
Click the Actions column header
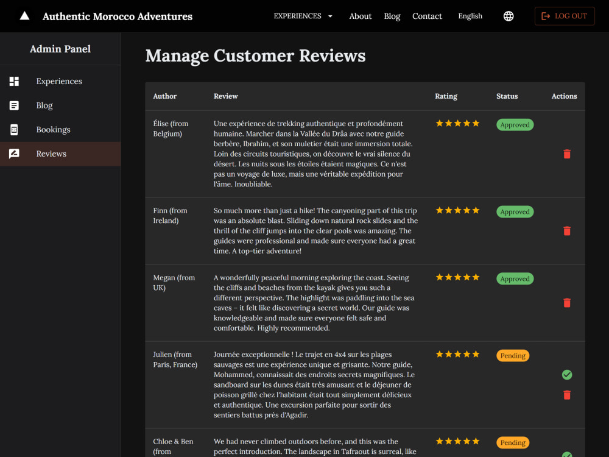coord(564,96)
